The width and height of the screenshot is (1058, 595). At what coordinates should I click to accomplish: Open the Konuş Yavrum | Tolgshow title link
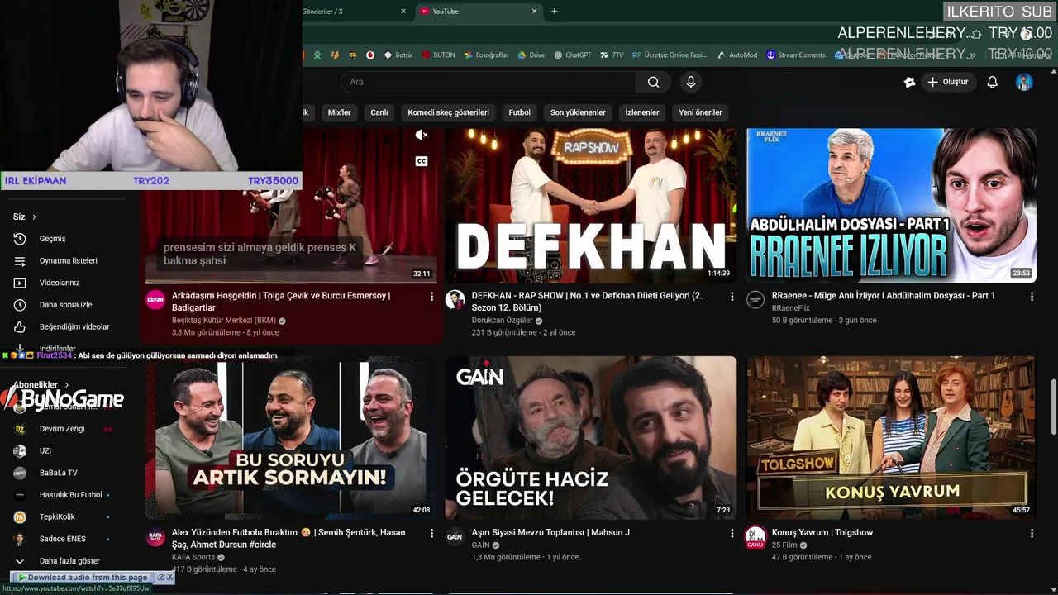click(x=822, y=532)
